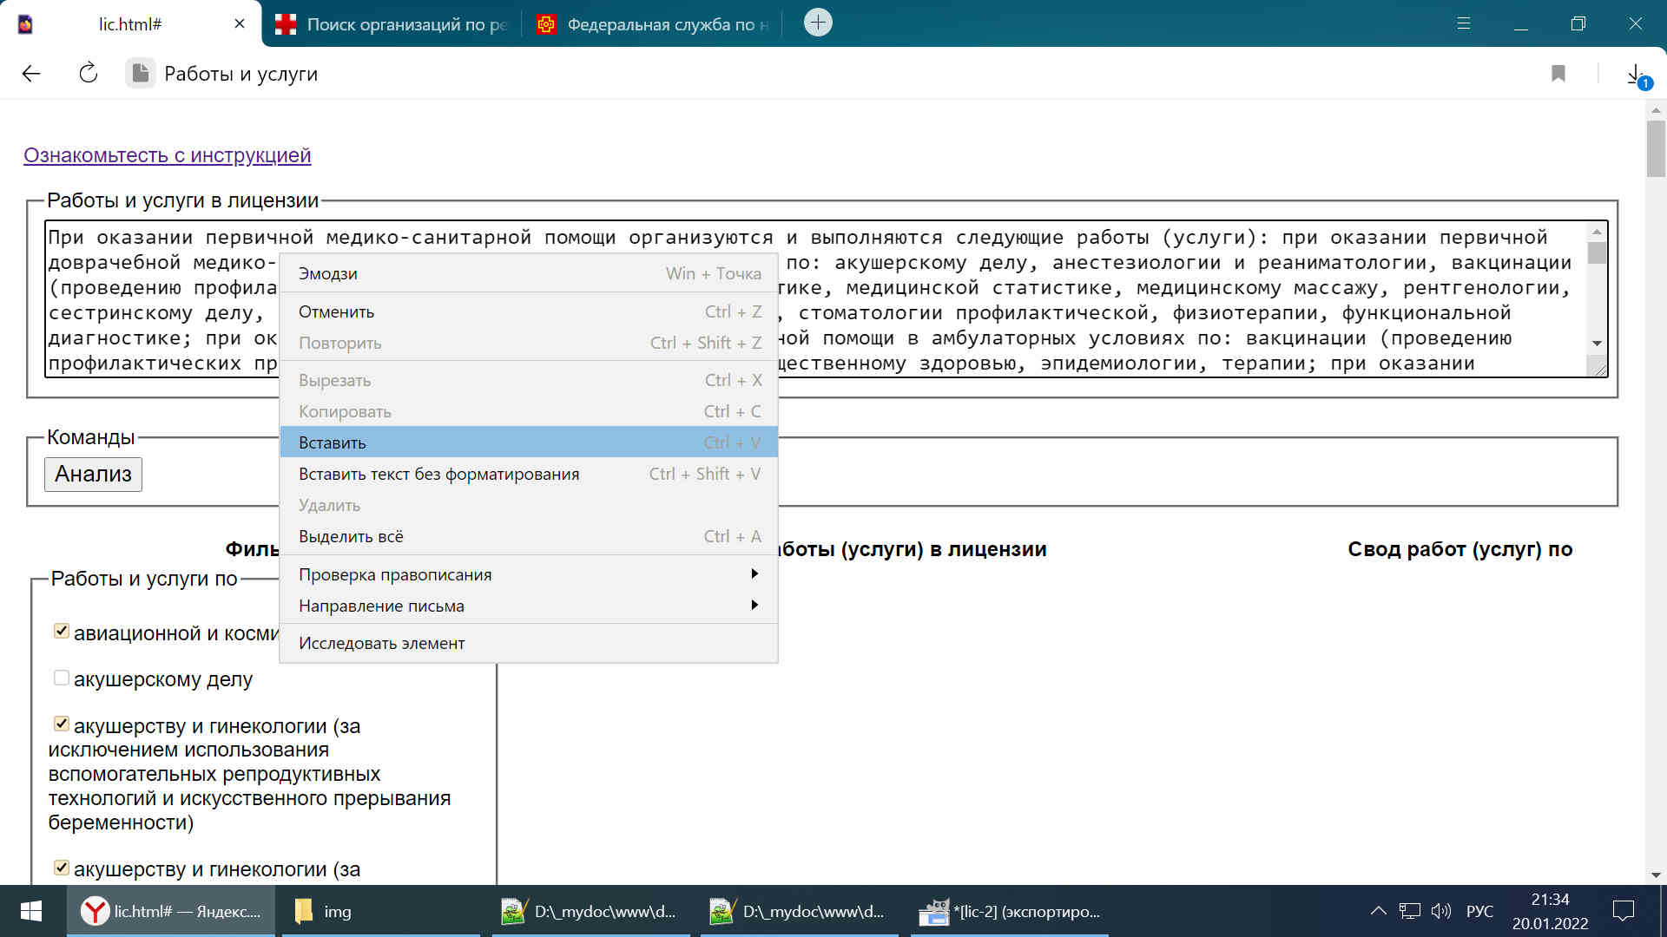The image size is (1667, 937).
Task: Open the [lic-2] export taskbar item
Action: (x=1010, y=911)
